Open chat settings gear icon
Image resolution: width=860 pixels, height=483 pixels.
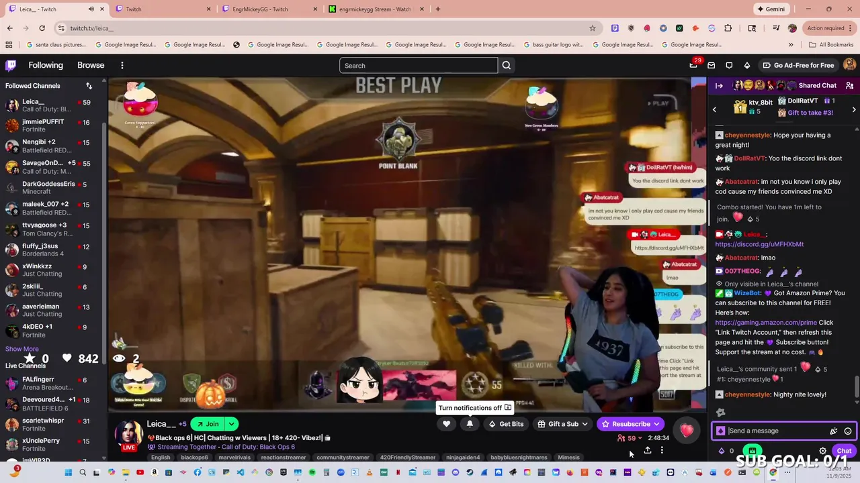click(x=822, y=451)
